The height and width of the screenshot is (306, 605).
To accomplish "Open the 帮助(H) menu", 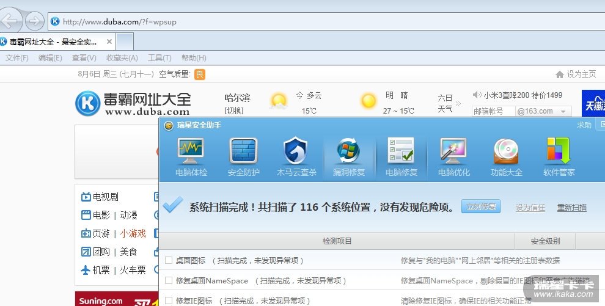I will point(194,58).
